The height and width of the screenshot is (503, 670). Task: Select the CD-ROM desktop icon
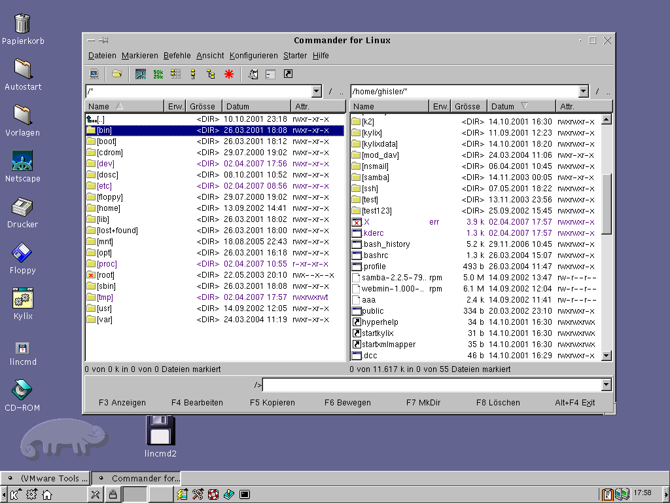coord(23,396)
